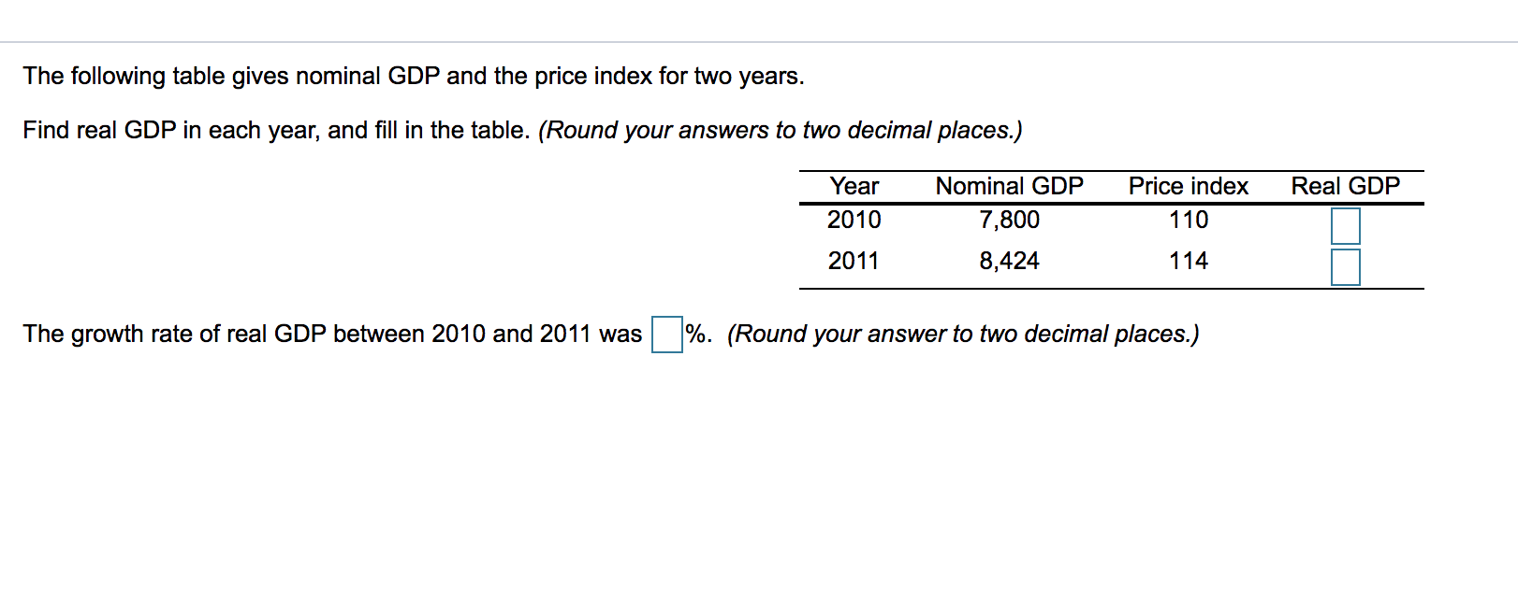Screen dimensions: 1518x613
Task: Select the table instruction sentence
Action: (271, 130)
